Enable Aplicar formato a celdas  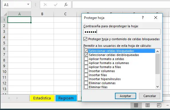86,59
